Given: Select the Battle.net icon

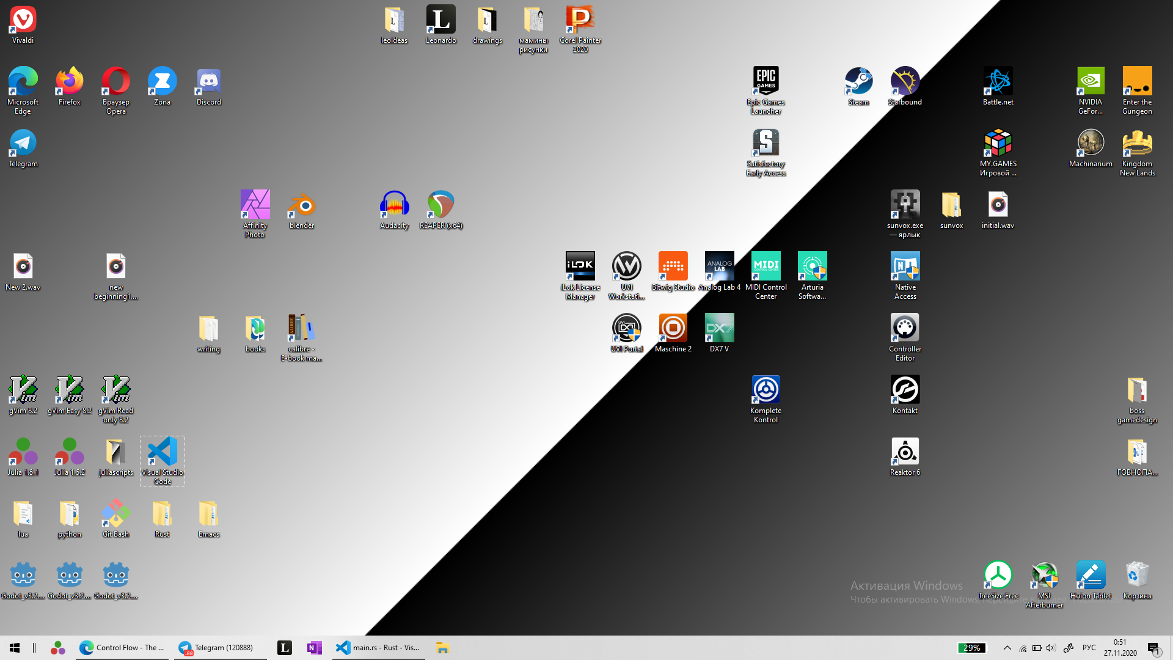Looking at the screenshot, I should click(998, 86).
